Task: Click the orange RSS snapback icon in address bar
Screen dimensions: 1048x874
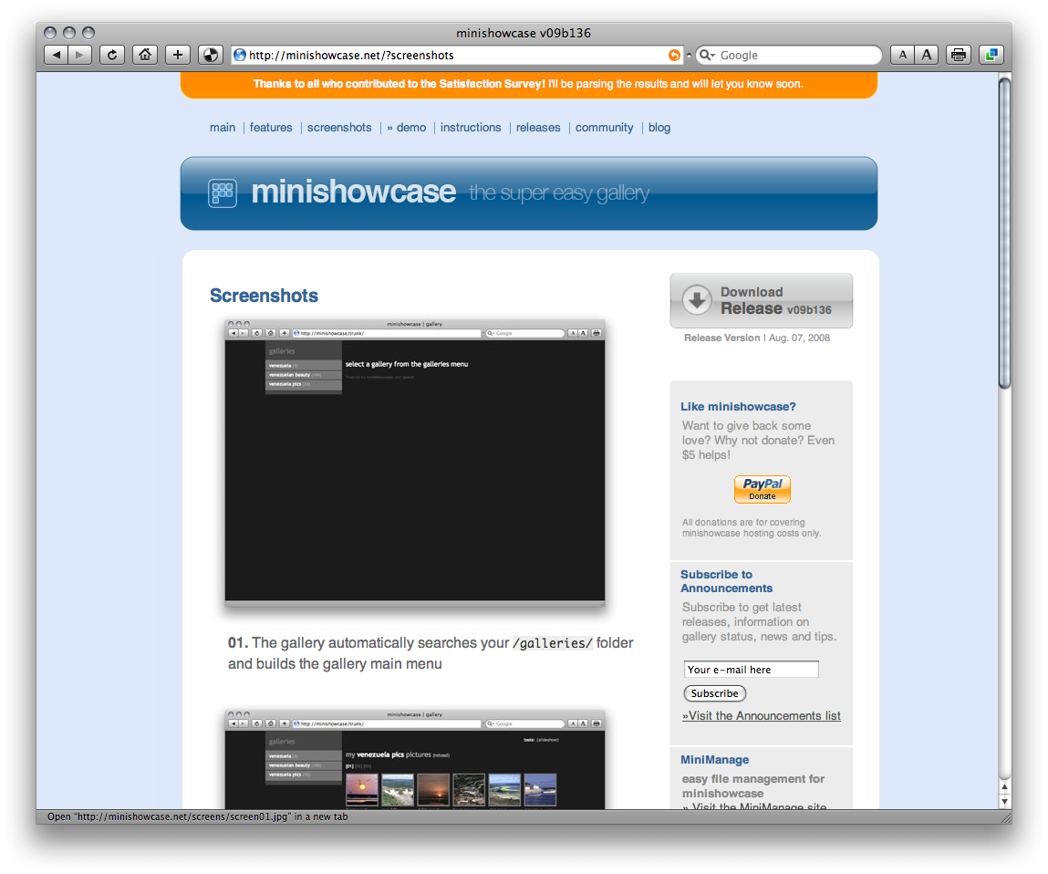Action: pyautogui.click(x=674, y=56)
